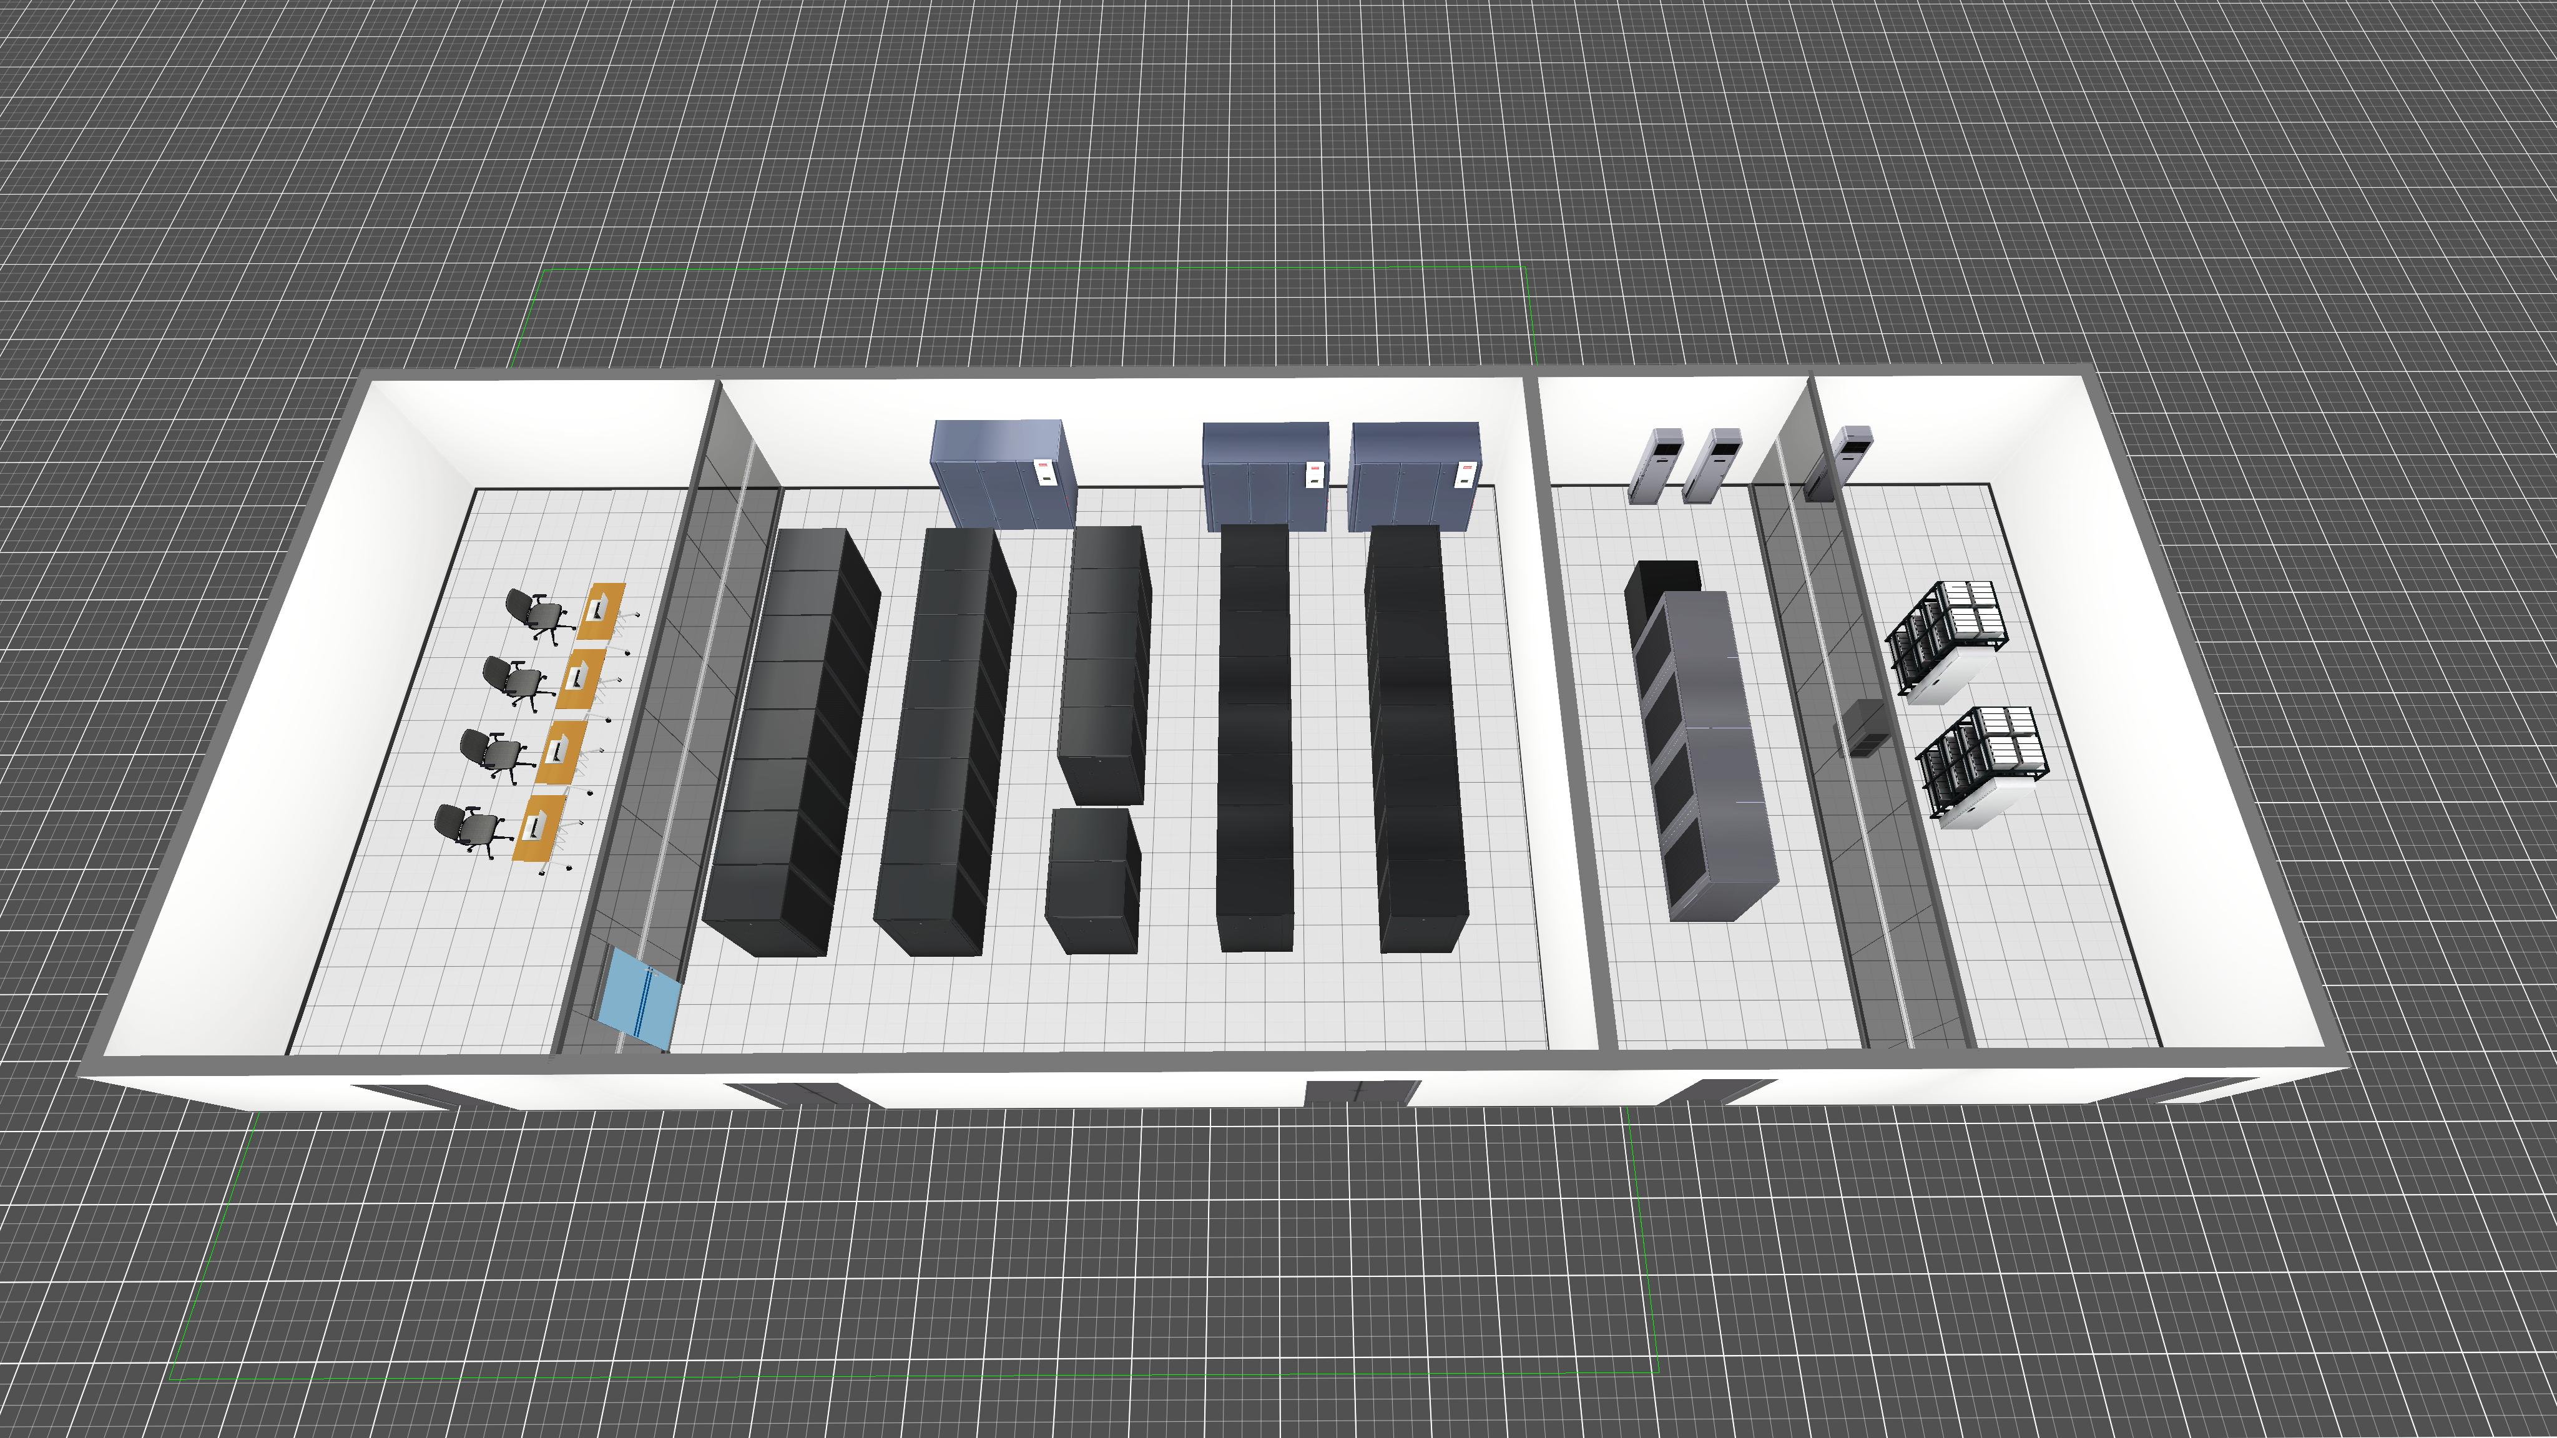Select the blue glass door panel
Image resolution: width=2557 pixels, height=1438 pixels.
[639, 1000]
